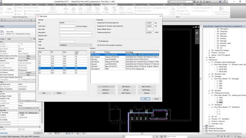
Task: Sort products by Description column header
Action: (x=142, y=52)
